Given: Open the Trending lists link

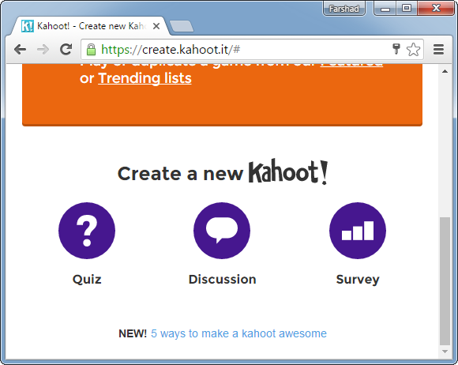Looking at the screenshot, I should click(x=145, y=78).
